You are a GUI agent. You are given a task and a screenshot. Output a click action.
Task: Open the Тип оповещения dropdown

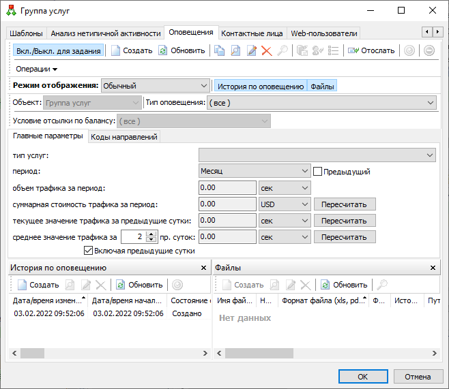coord(321,103)
